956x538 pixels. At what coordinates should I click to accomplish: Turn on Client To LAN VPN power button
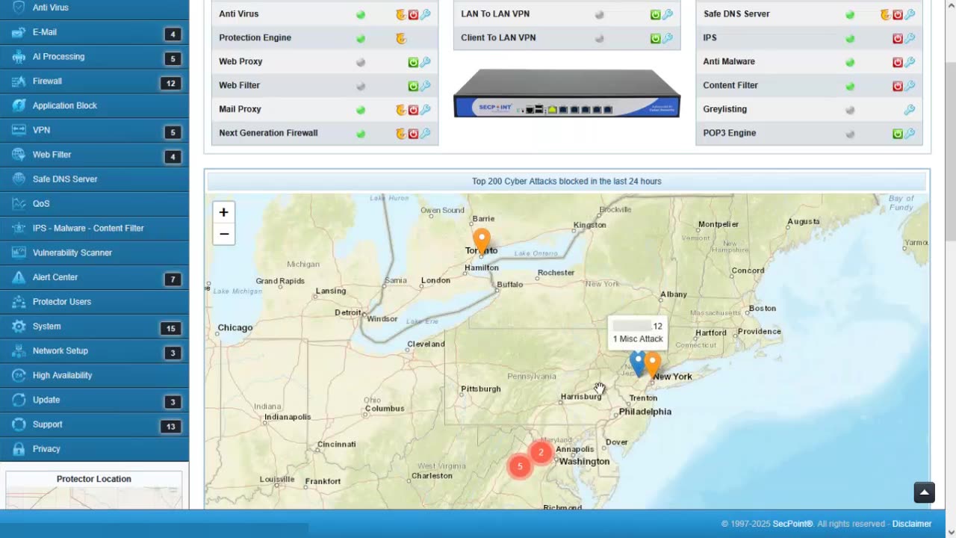[x=656, y=38]
